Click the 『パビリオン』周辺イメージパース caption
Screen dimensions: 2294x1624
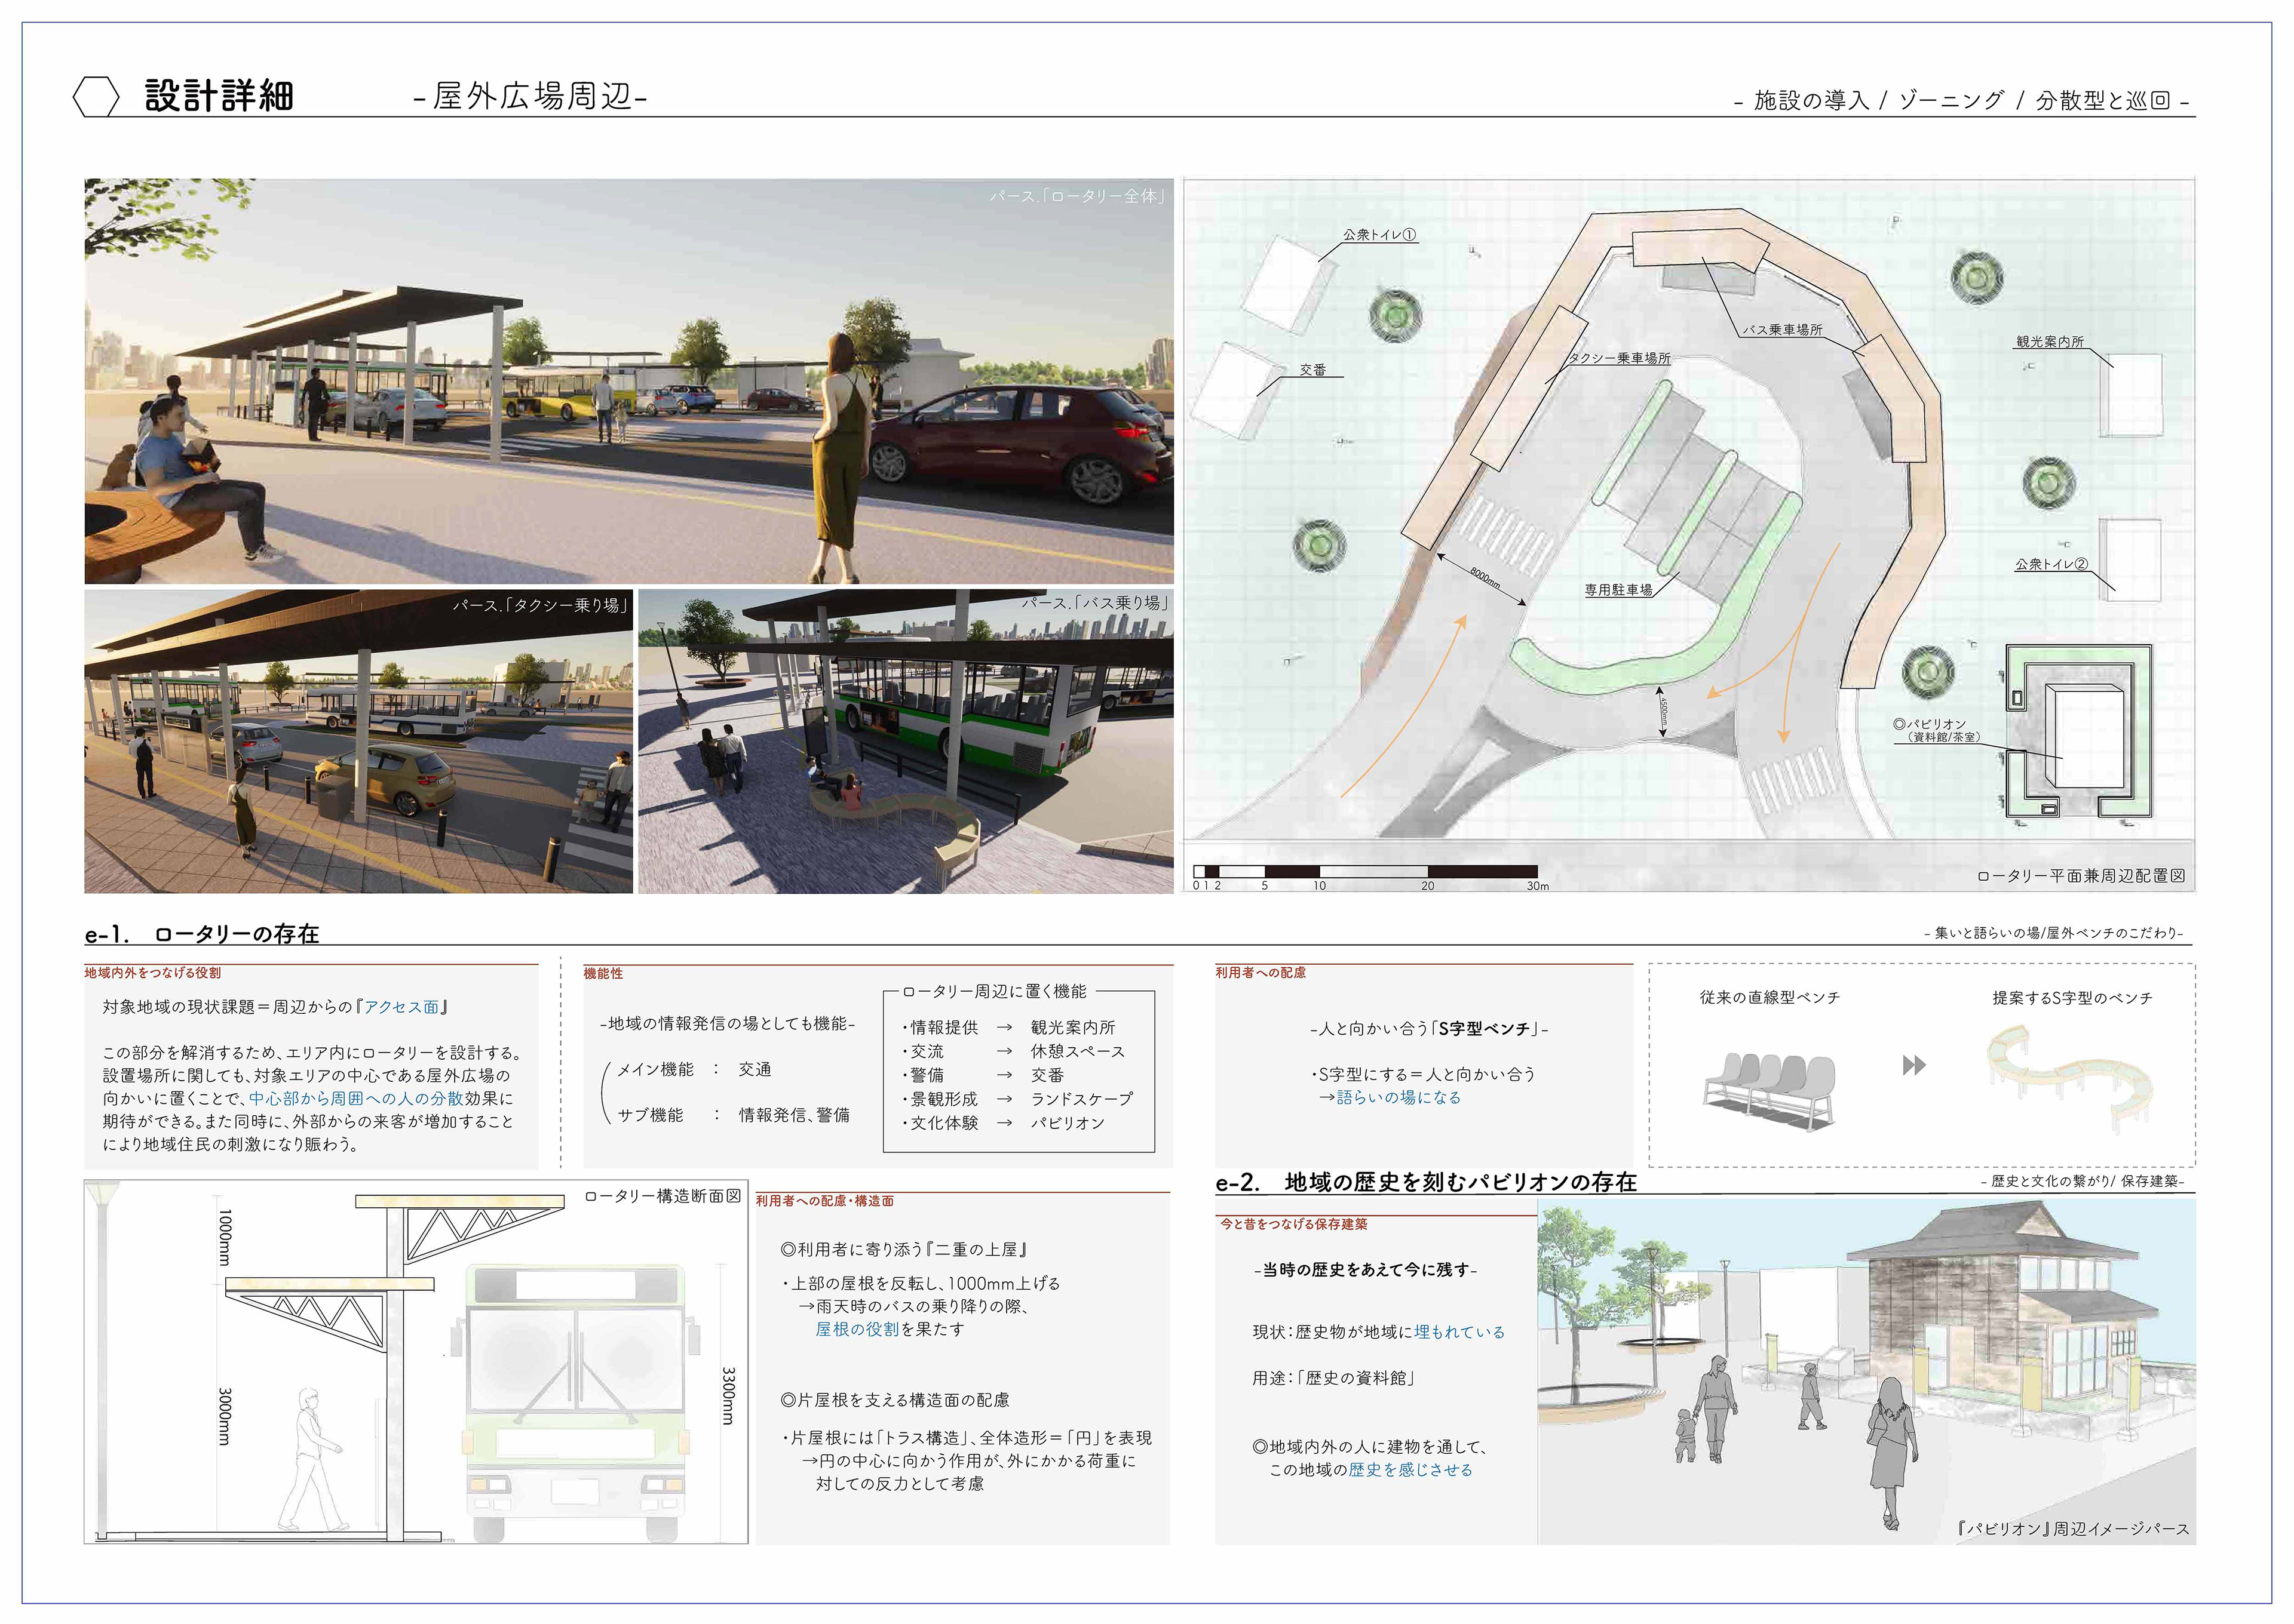click(x=2074, y=1530)
